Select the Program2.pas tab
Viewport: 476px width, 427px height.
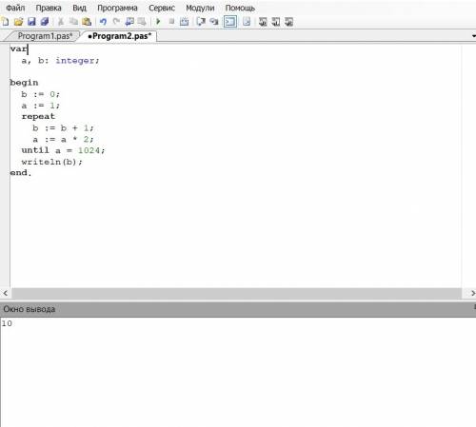pos(120,36)
